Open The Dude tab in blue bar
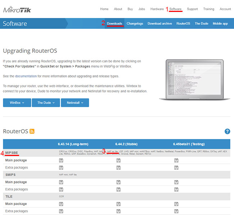 tap(202, 23)
